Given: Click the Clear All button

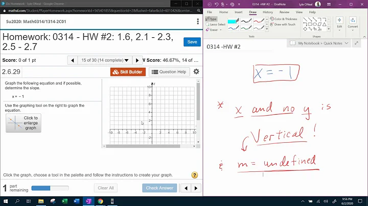Looking at the screenshot, I should coord(106,188).
